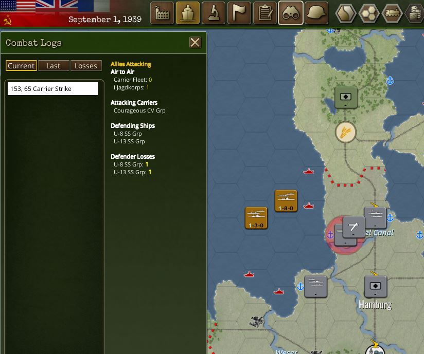
Task: Close the Combat Logs window
Action: (195, 42)
